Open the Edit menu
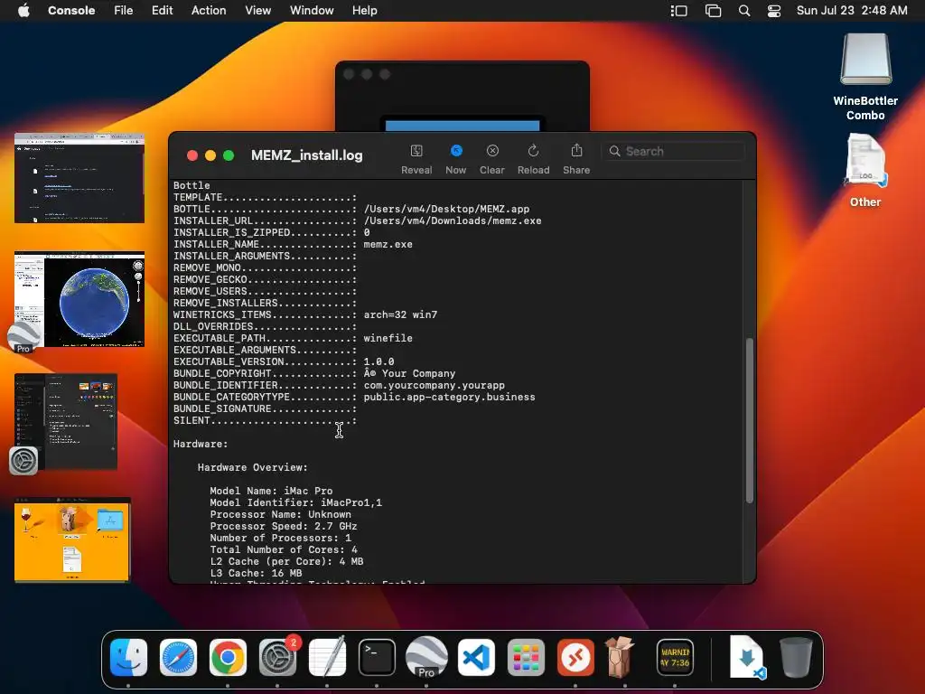The image size is (925, 694). click(x=163, y=11)
